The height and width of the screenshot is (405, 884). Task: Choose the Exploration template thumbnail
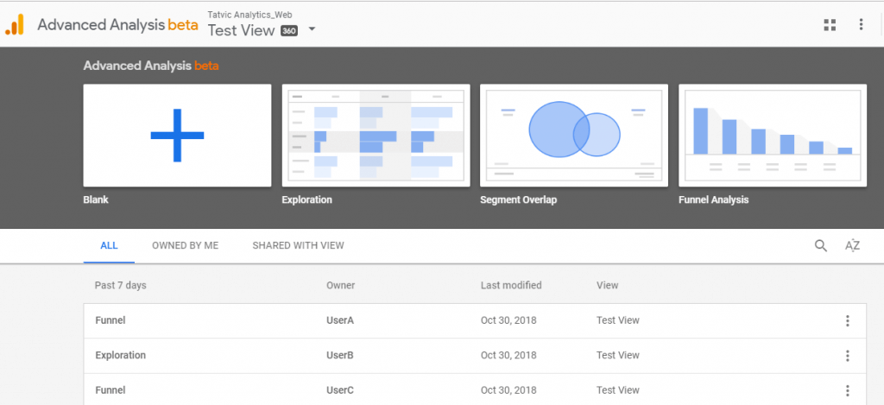376,136
